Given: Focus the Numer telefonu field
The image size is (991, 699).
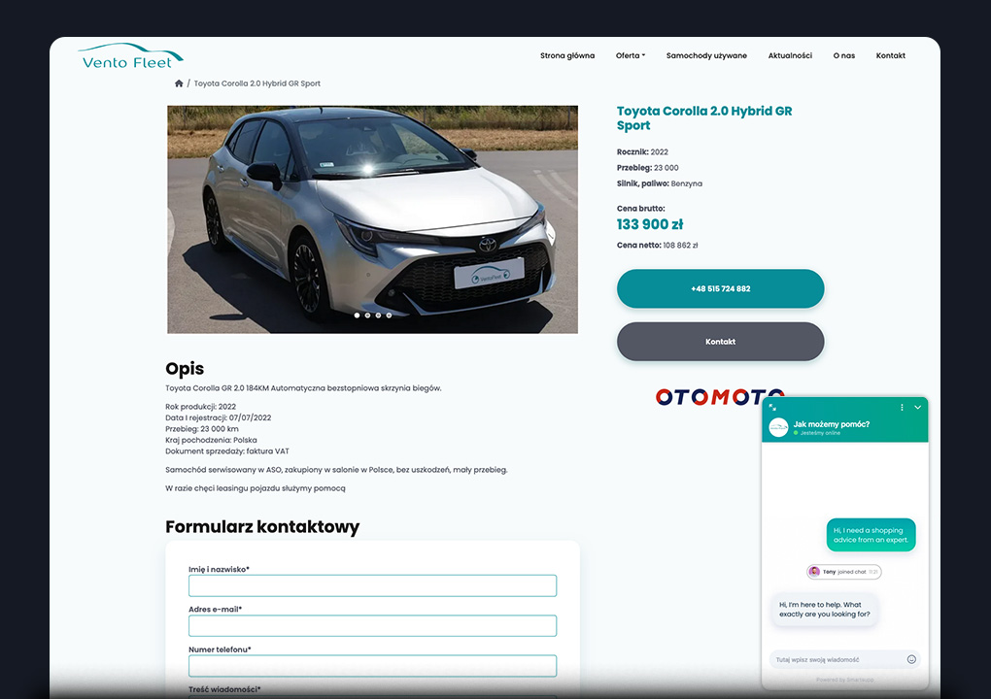Looking at the screenshot, I should click(x=372, y=666).
